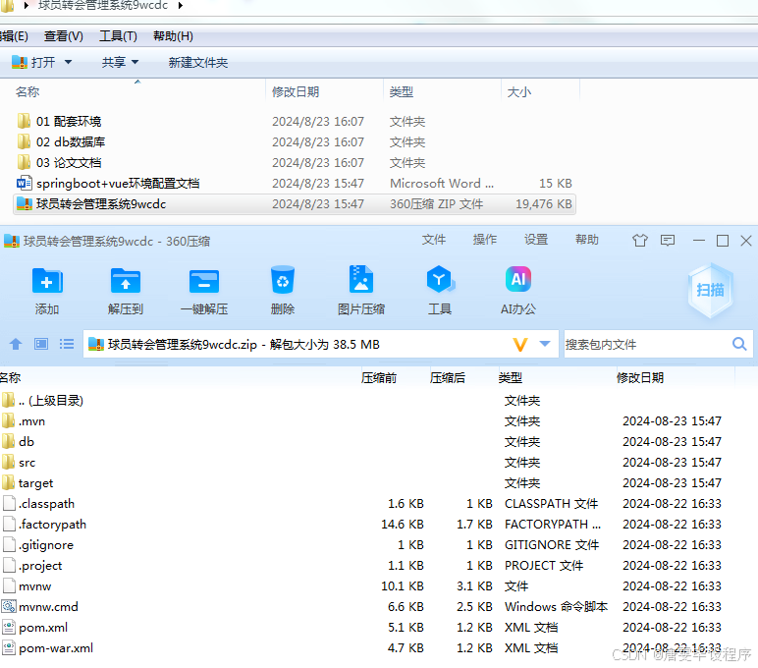Image resolution: width=758 pixels, height=668 pixels.
Task: Go up one level with the up arrow icon
Action: coord(16,344)
